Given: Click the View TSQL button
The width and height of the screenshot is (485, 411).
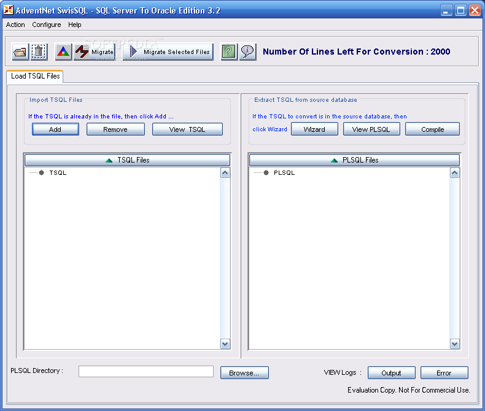Looking at the screenshot, I should [x=187, y=129].
